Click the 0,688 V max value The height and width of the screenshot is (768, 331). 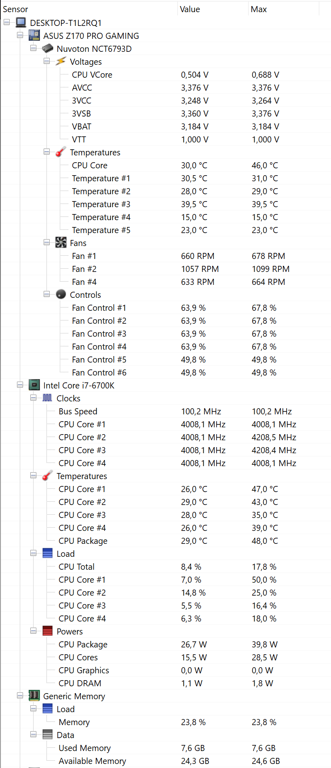tap(265, 74)
